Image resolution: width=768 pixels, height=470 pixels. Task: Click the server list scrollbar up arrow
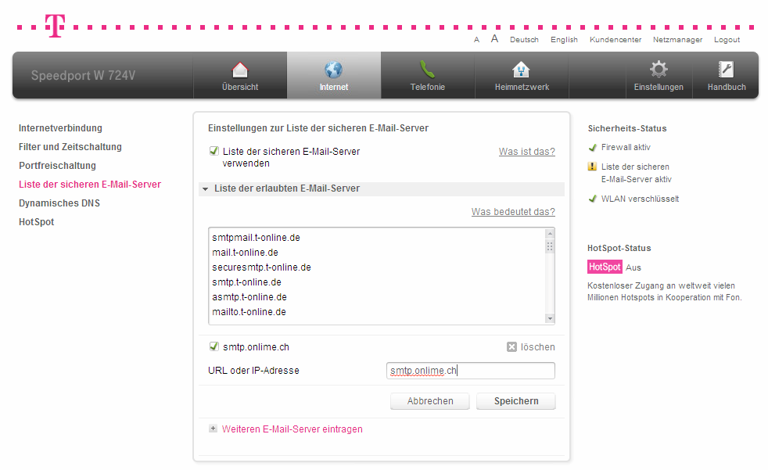click(x=550, y=233)
